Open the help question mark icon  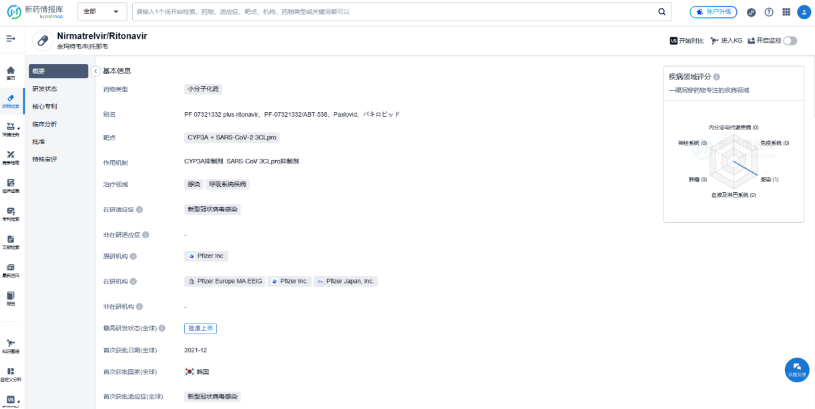769,12
